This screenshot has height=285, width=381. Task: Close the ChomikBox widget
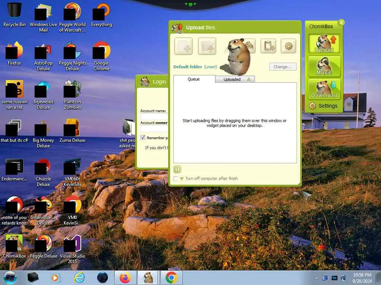tap(341, 23)
